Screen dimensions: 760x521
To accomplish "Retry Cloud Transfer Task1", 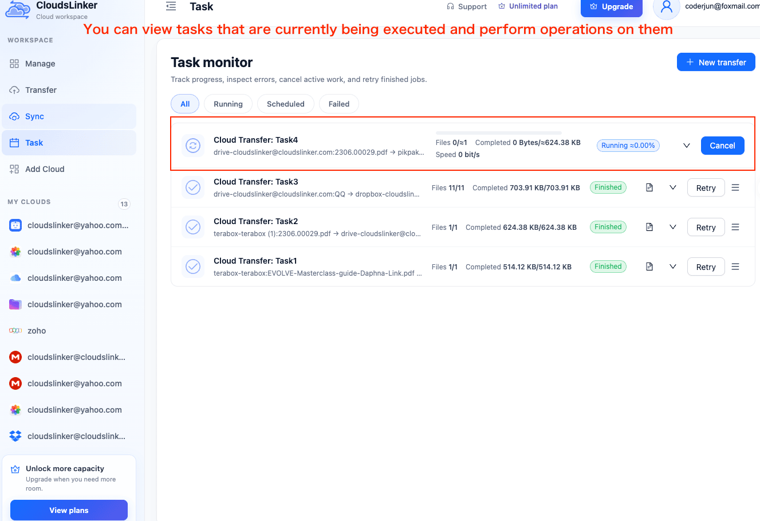I will pyautogui.click(x=706, y=267).
